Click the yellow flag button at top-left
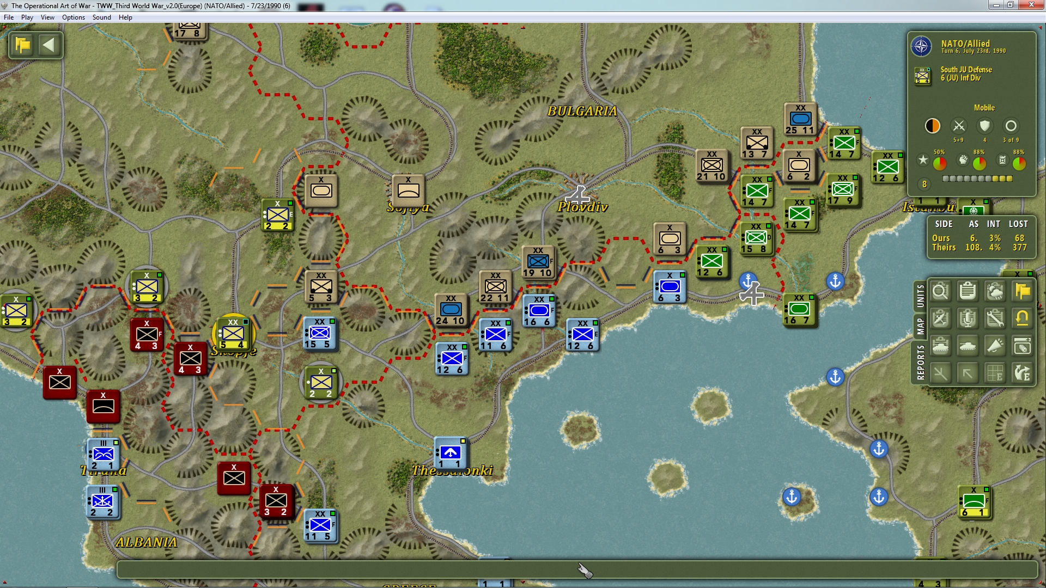Image resolution: width=1046 pixels, height=588 pixels. tap(23, 45)
